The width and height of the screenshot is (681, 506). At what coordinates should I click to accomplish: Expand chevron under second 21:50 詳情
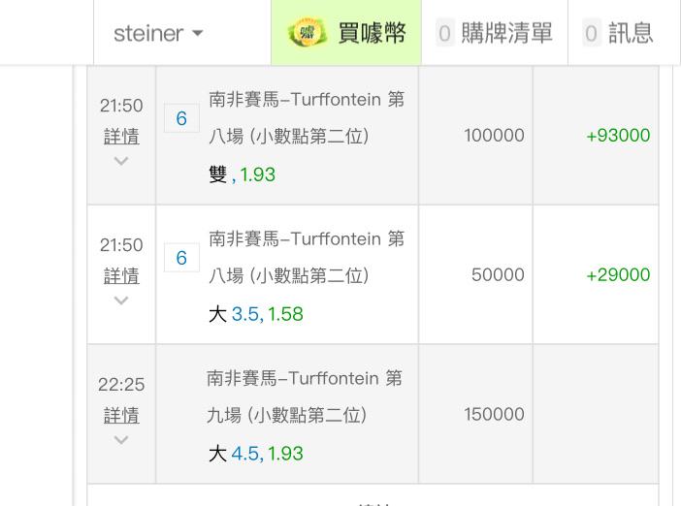pos(121,300)
